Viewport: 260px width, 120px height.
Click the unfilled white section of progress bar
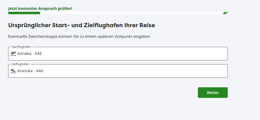(127, 13)
